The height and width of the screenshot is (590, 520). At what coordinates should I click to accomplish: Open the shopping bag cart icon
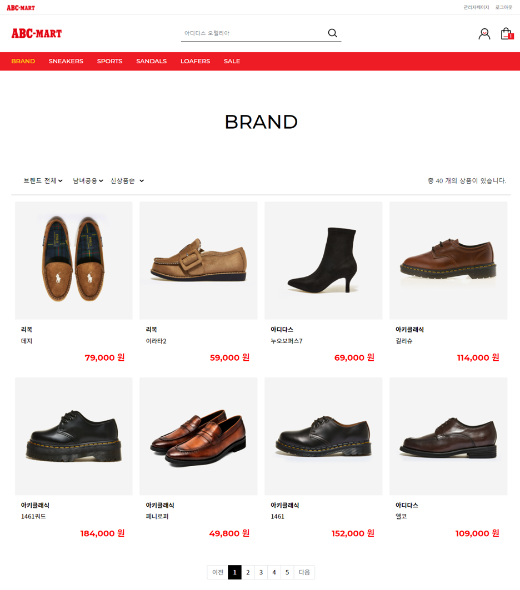pyautogui.click(x=507, y=33)
